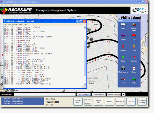Click the Racesafe logo in header
Viewport: 154px width, 113px height.
point(16,10)
